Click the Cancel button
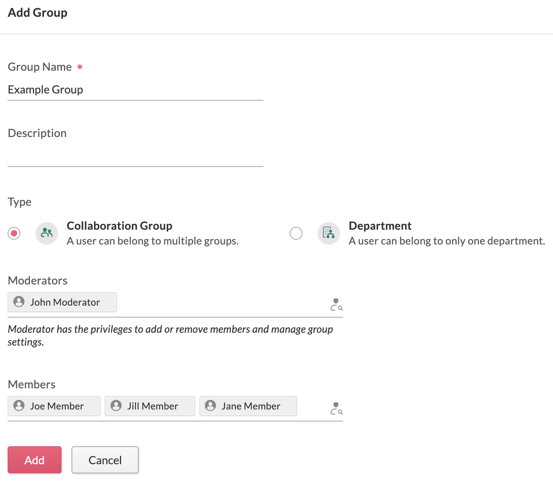The image size is (553, 481). (x=105, y=460)
